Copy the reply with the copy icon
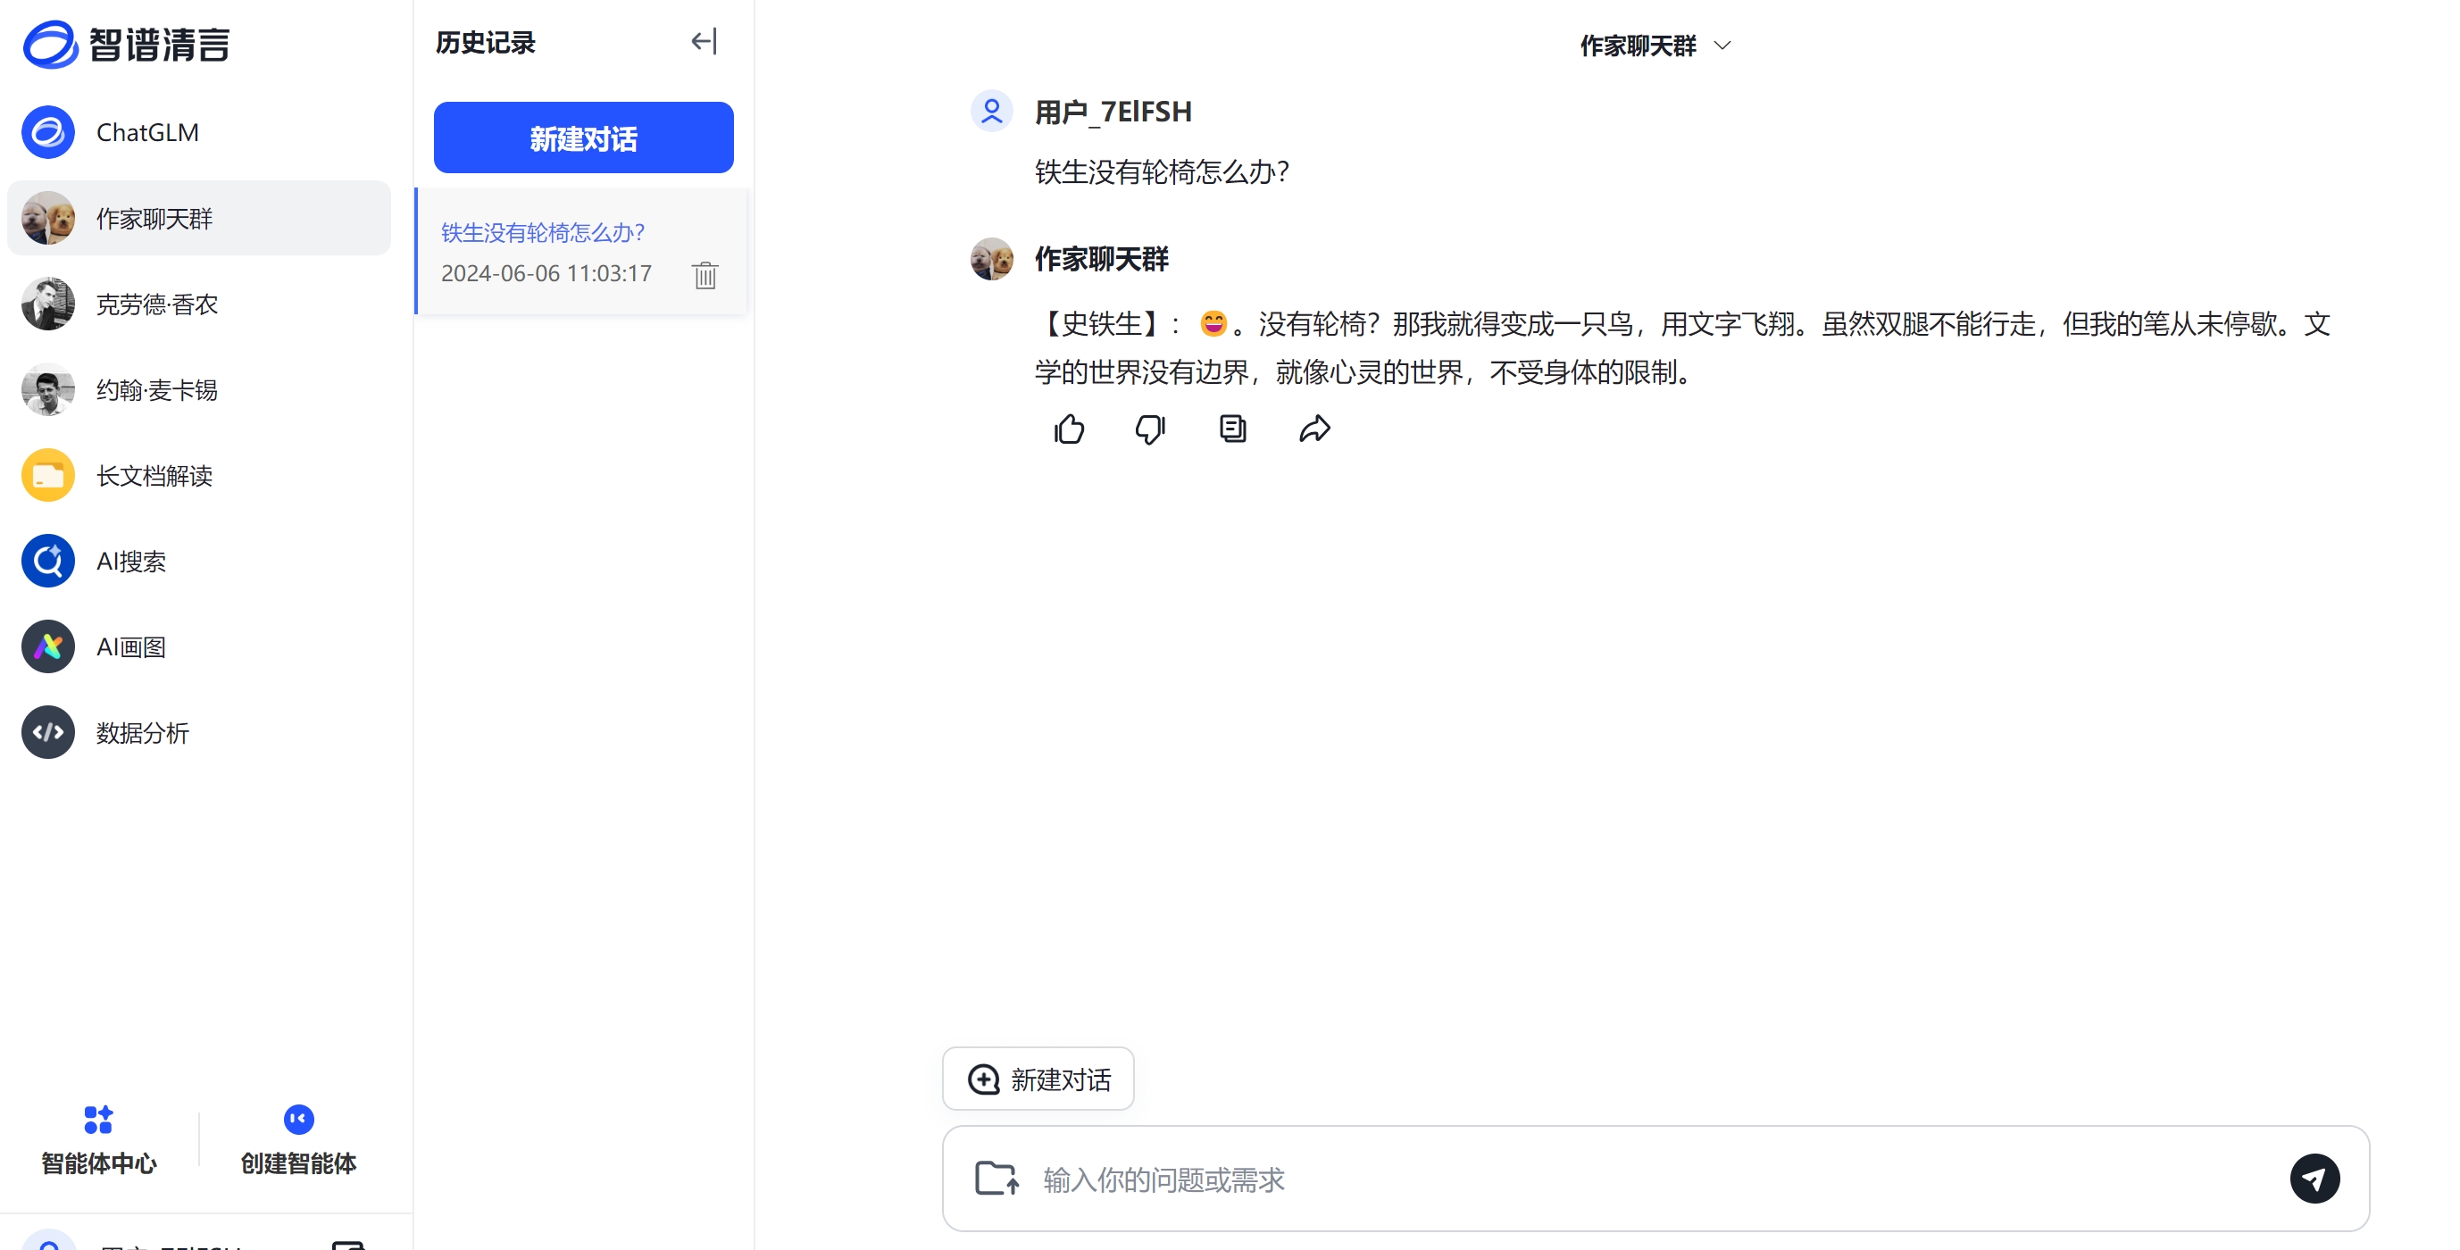This screenshot has width=2460, height=1250. (1232, 429)
